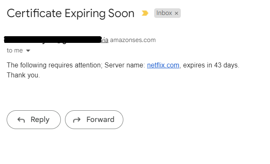Click the Forward button
The image size is (270, 164).
pos(94,119)
